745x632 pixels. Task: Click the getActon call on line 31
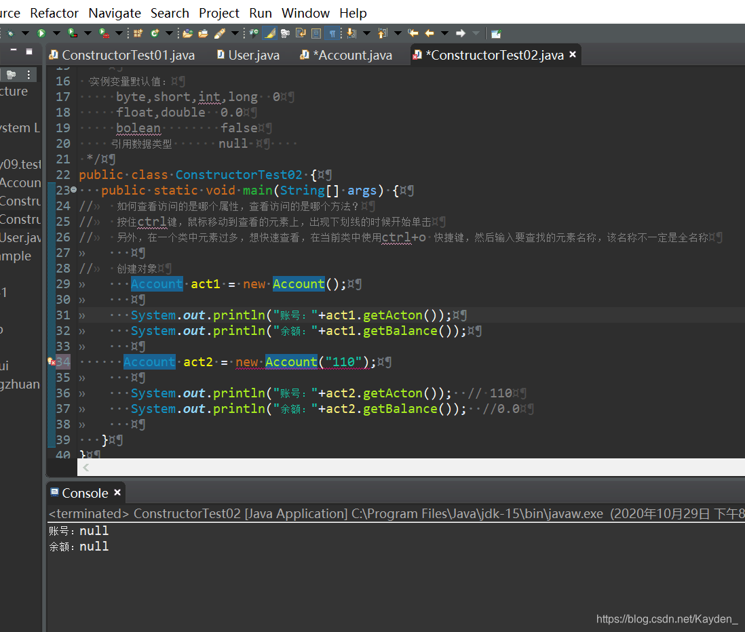tap(393, 315)
